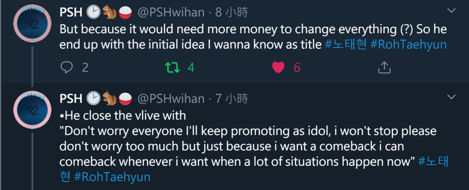Undo the green retweet on money tweet
Screen dimensions: 469x190
tap(173, 68)
